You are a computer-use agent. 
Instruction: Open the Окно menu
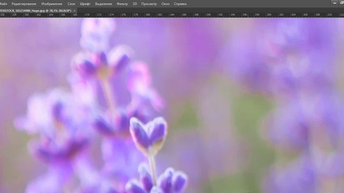(x=166, y=4)
